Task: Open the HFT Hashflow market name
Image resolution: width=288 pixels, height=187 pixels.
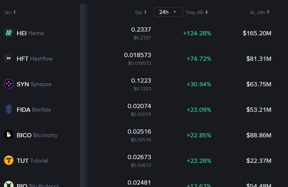Action: click(x=35, y=59)
